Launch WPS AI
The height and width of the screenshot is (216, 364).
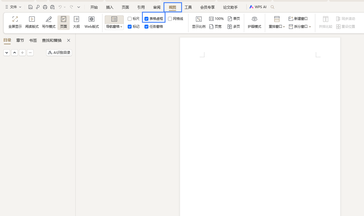click(258, 7)
